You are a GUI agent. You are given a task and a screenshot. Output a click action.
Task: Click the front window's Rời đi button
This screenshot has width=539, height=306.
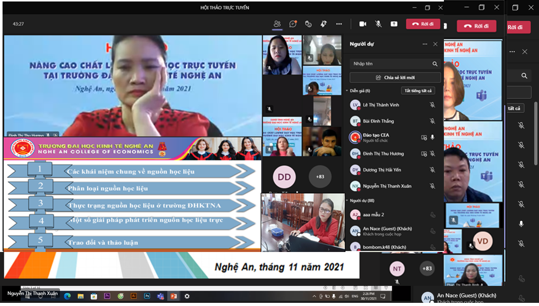point(423,24)
